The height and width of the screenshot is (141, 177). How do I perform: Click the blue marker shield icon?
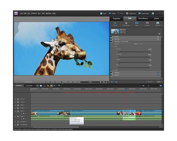click(59, 86)
